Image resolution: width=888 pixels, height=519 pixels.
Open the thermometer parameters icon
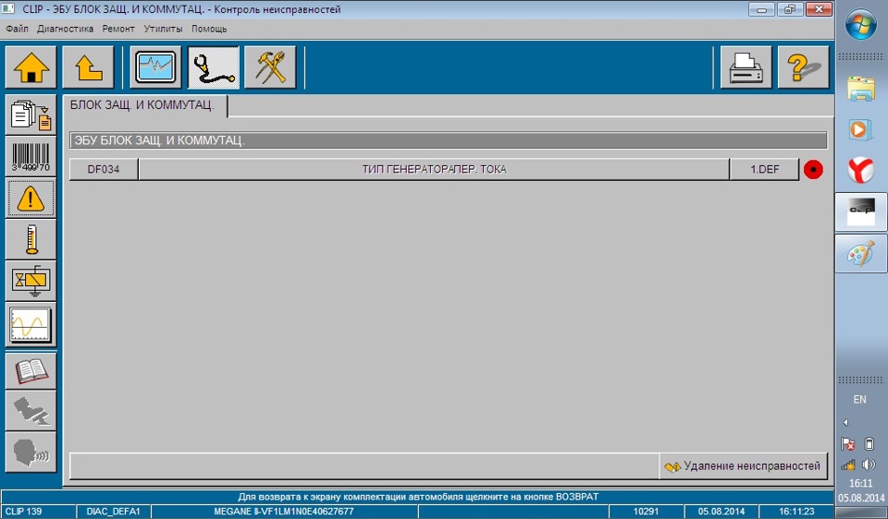(31, 240)
